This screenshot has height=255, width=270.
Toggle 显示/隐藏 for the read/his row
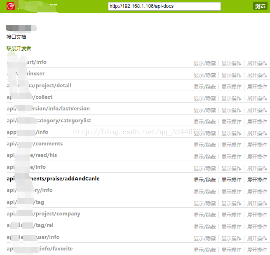pyautogui.click(x=205, y=157)
